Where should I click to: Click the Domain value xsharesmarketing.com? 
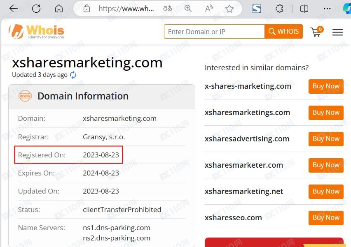point(119,118)
